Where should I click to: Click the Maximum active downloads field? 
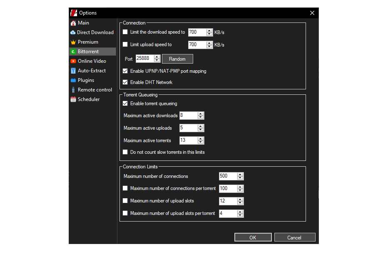[189, 116]
